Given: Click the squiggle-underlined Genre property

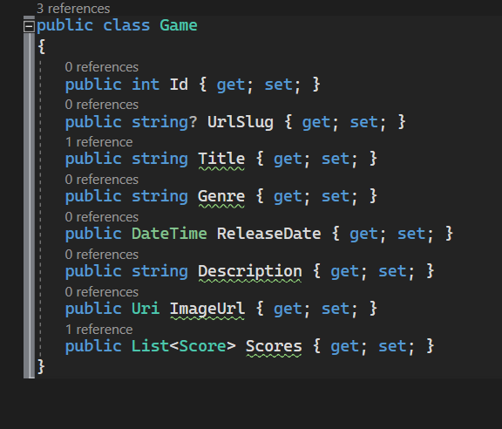Looking at the screenshot, I should point(221,197).
